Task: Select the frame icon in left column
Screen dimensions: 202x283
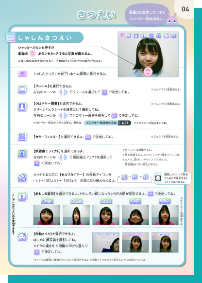Action: pyautogui.click(x=22, y=89)
